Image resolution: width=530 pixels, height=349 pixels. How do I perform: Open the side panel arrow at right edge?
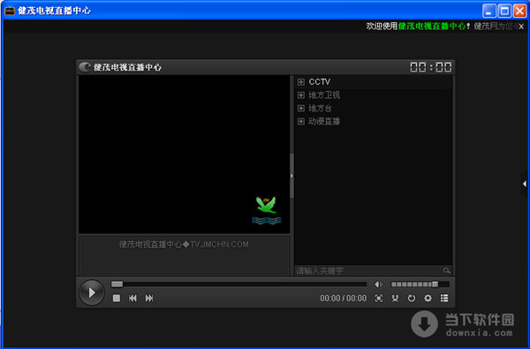(525, 184)
